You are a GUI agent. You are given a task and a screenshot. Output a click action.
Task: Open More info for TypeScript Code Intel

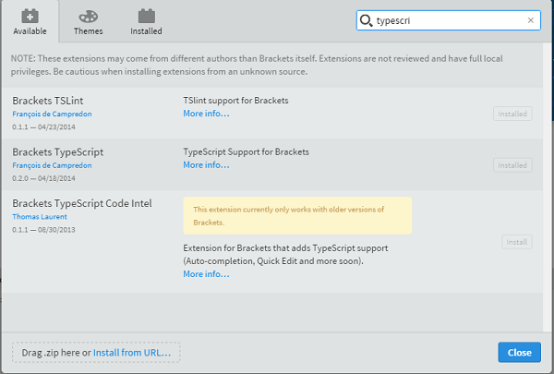click(206, 274)
